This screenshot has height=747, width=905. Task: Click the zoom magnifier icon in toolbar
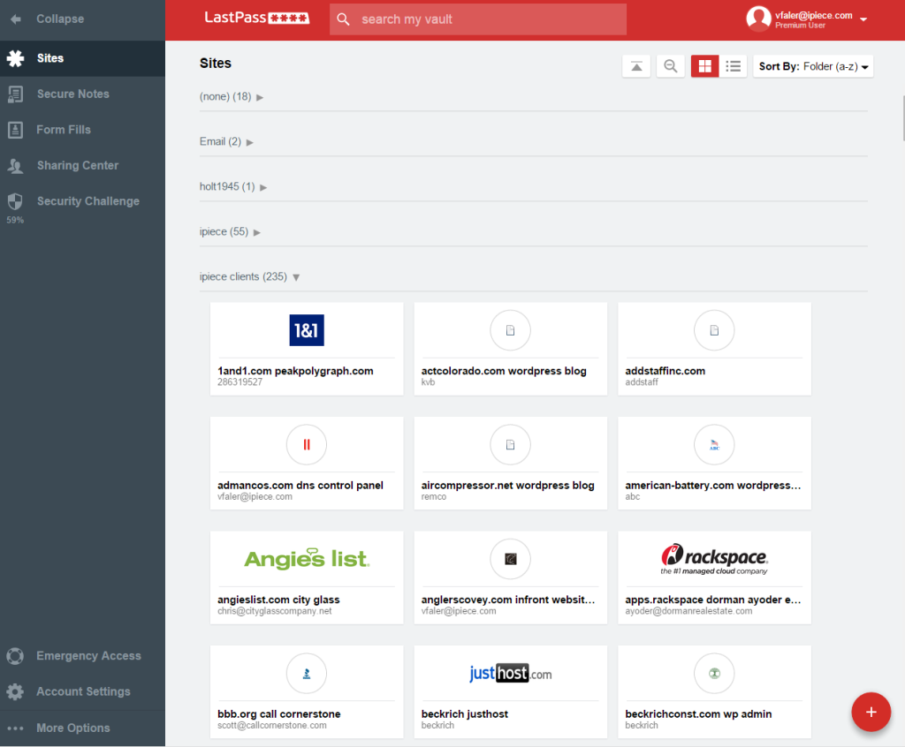671,66
